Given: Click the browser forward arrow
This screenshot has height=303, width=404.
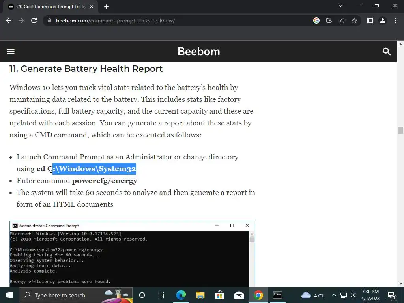Looking at the screenshot, I should 21,21.
